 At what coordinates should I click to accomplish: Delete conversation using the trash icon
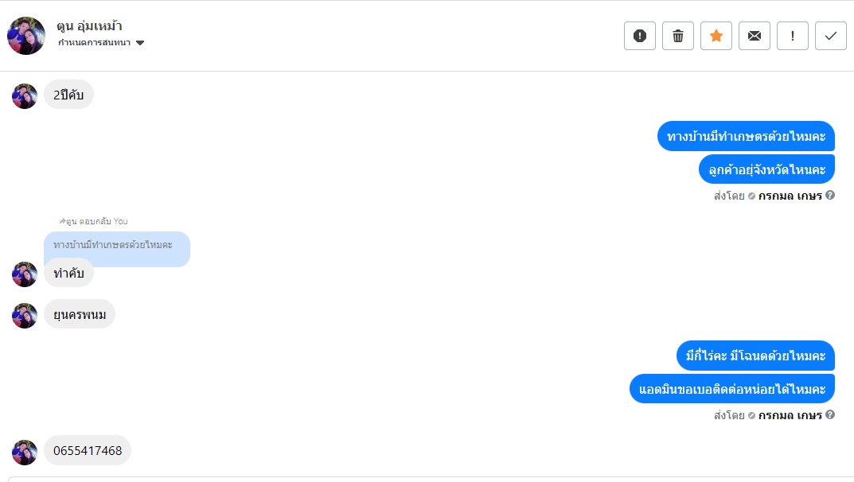(678, 36)
